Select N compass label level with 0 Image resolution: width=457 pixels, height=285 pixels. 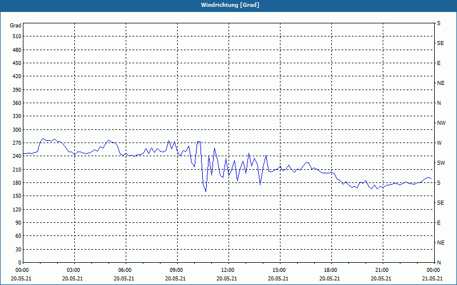pyautogui.click(x=439, y=263)
